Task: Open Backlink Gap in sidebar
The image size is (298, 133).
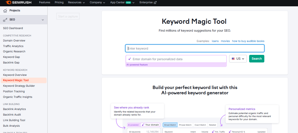Action: pyautogui.click(x=11, y=62)
